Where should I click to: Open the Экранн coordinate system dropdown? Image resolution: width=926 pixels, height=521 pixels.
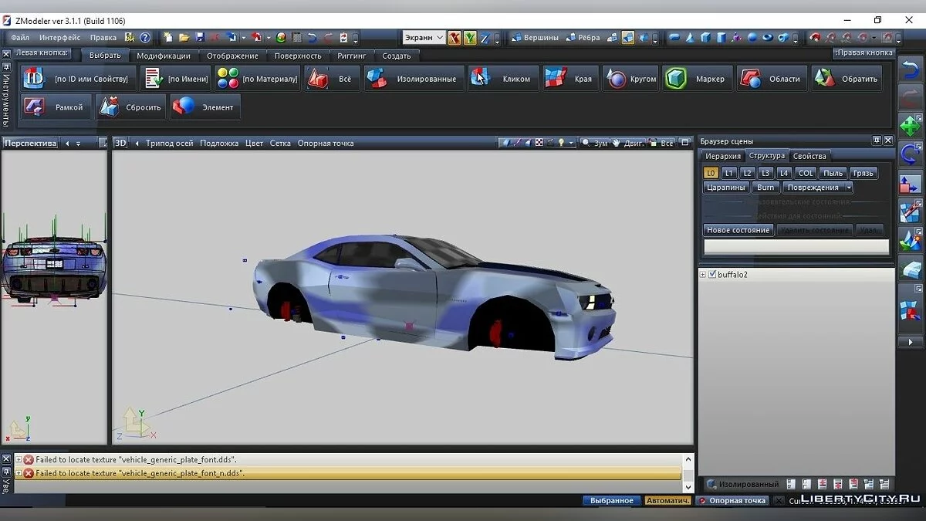(x=424, y=37)
